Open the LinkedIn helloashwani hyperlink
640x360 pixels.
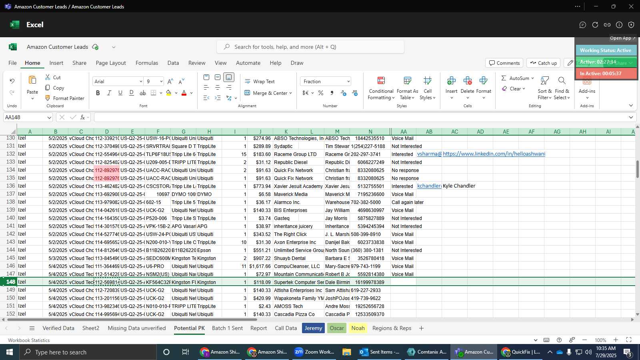pyautogui.click(x=494, y=154)
